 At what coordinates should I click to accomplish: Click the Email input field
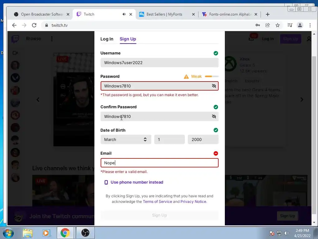click(159, 163)
